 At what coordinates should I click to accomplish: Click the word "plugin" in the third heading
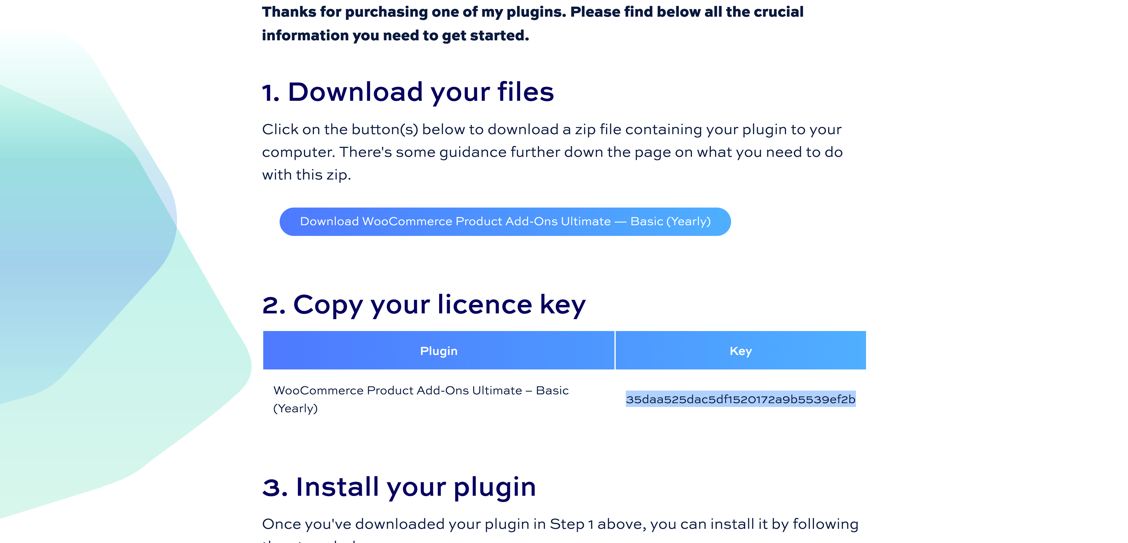point(494,487)
